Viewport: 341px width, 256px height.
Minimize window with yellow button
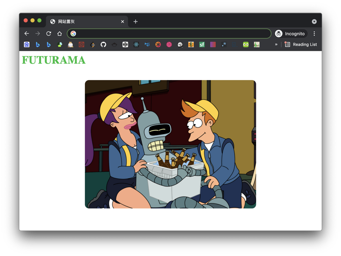point(33,20)
